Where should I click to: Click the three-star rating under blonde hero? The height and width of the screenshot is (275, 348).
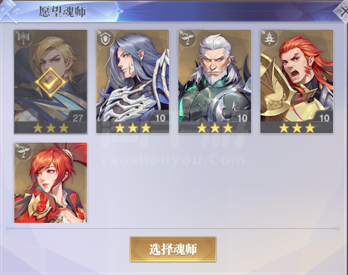(50, 128)
